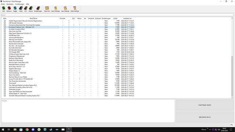This screenshot has width=235, height=132.
Task: Click the Script Merger starten button
Action: (205, 105)
